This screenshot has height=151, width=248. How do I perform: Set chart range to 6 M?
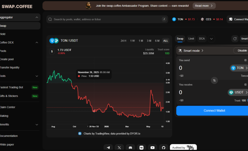tap(157, 41)
